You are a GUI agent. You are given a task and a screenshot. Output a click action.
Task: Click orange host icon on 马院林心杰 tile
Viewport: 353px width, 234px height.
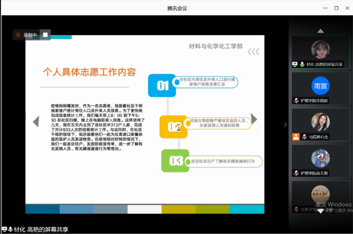click(296, 137)
